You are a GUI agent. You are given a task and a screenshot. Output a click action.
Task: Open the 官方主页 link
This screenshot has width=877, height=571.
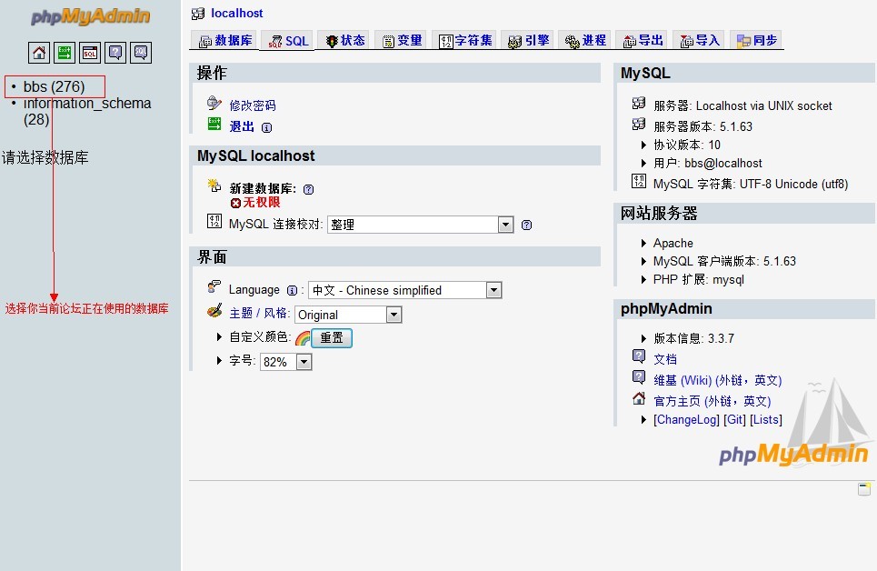pos(712,401)
